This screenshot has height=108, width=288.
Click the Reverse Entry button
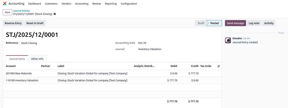[13, 23]
